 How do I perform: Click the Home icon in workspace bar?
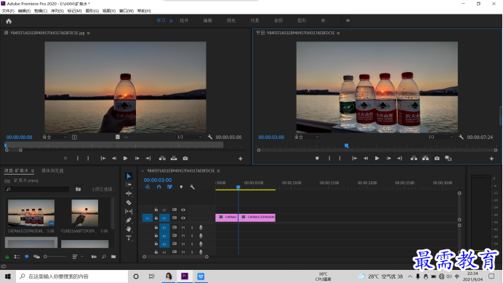coord(9,21)
